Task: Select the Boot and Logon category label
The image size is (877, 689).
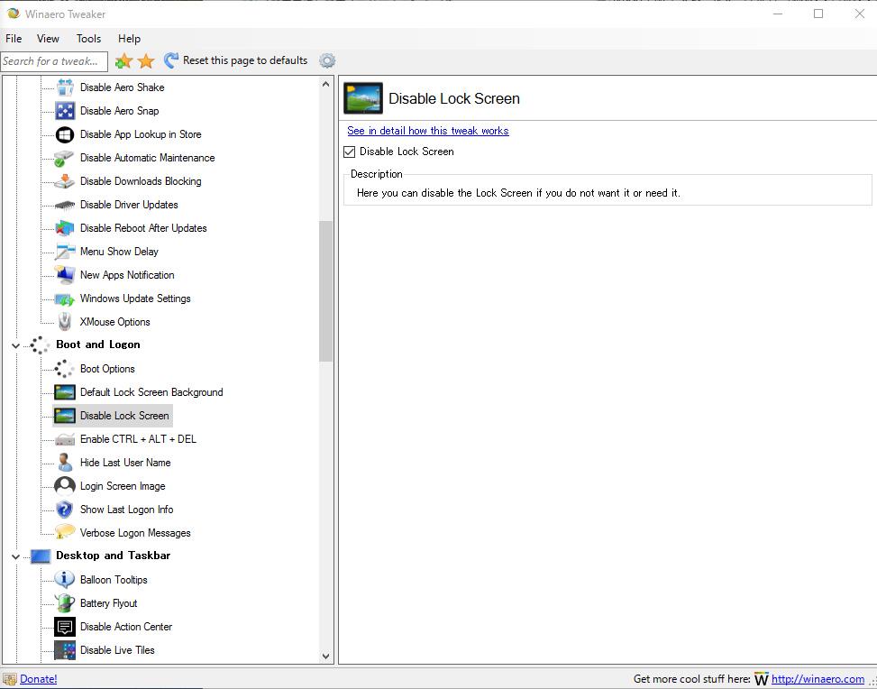Action: point(98,344)
